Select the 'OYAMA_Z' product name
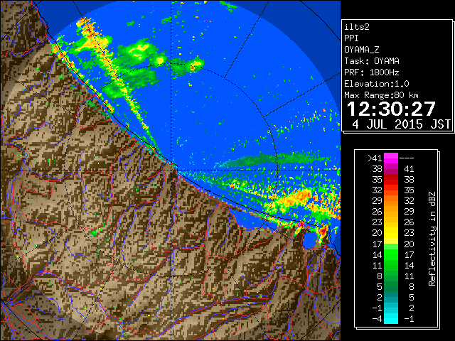The width and height of the screenshot is (455, 341). 362,50
